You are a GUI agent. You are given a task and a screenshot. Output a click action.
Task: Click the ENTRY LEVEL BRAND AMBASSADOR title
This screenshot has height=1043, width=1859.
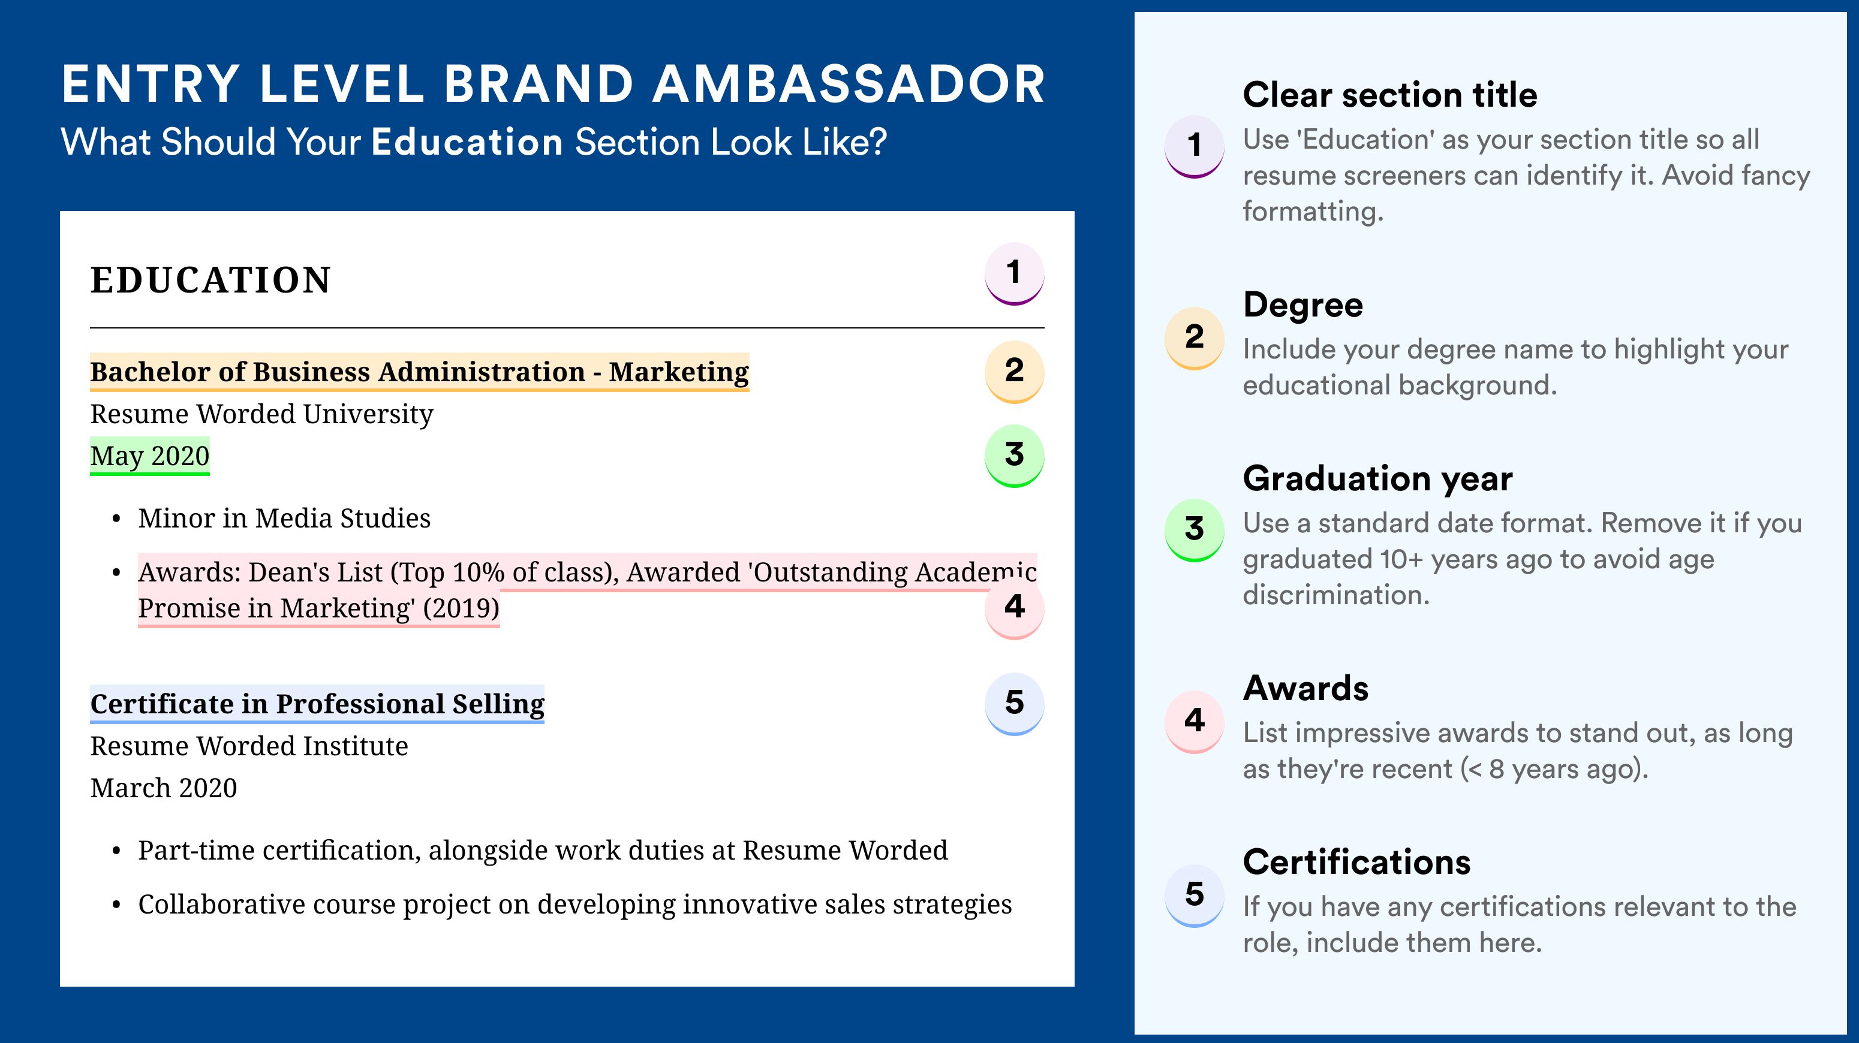tap(553, 85)
